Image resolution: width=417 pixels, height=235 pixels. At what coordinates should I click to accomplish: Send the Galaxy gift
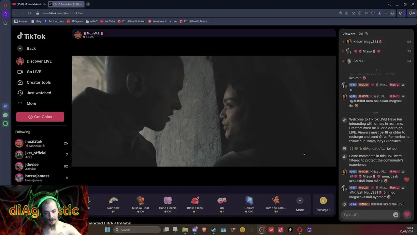coord(249,205)
